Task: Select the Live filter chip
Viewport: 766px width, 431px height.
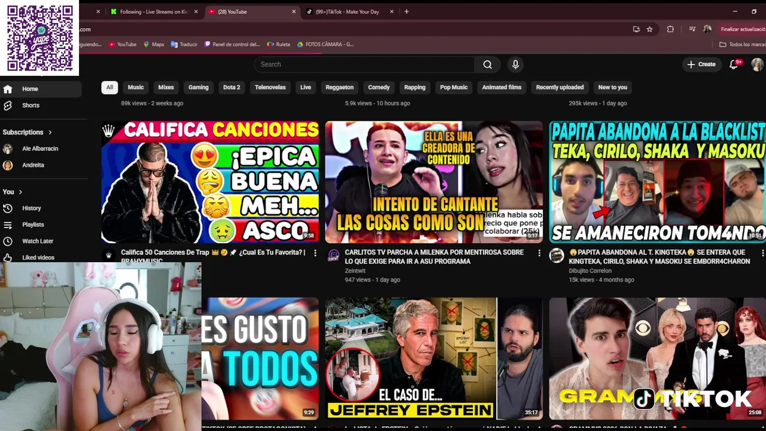Action: pyautogui.click(x=306, y=87)
